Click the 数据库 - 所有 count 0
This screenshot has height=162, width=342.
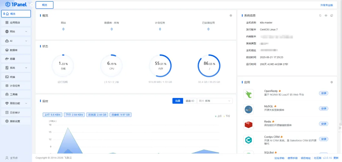pos(111,29)
